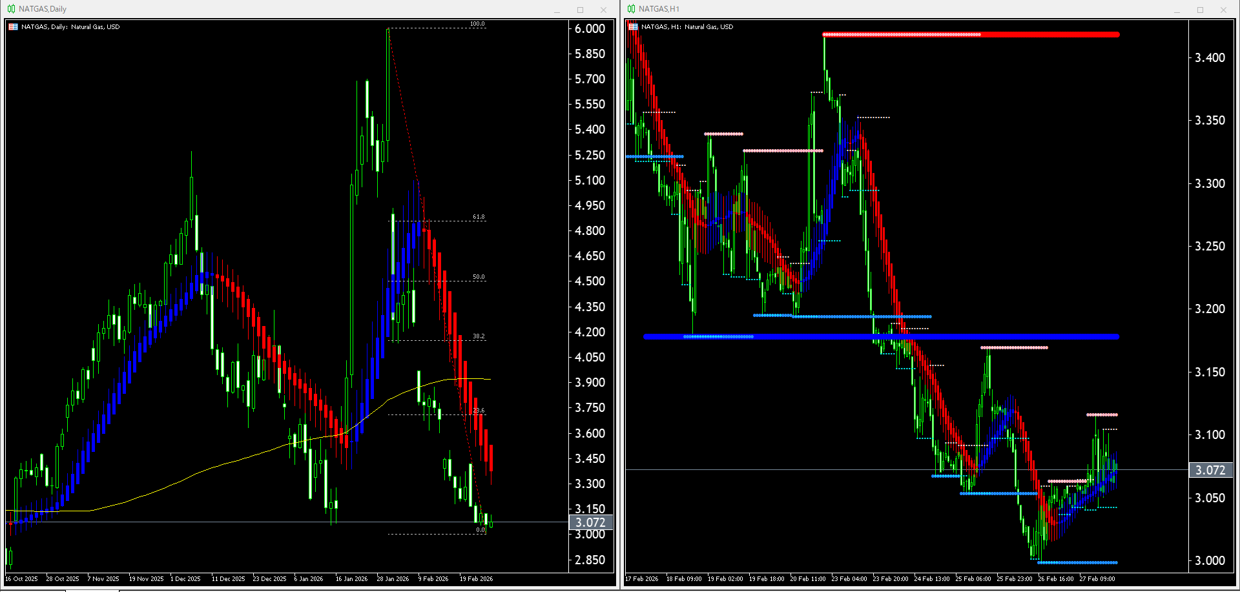The width and height of the screenshot is (1240, 592).
Task: Click the '20 Feb 11:00' time on H1 axis
Action: click(808, 579)
